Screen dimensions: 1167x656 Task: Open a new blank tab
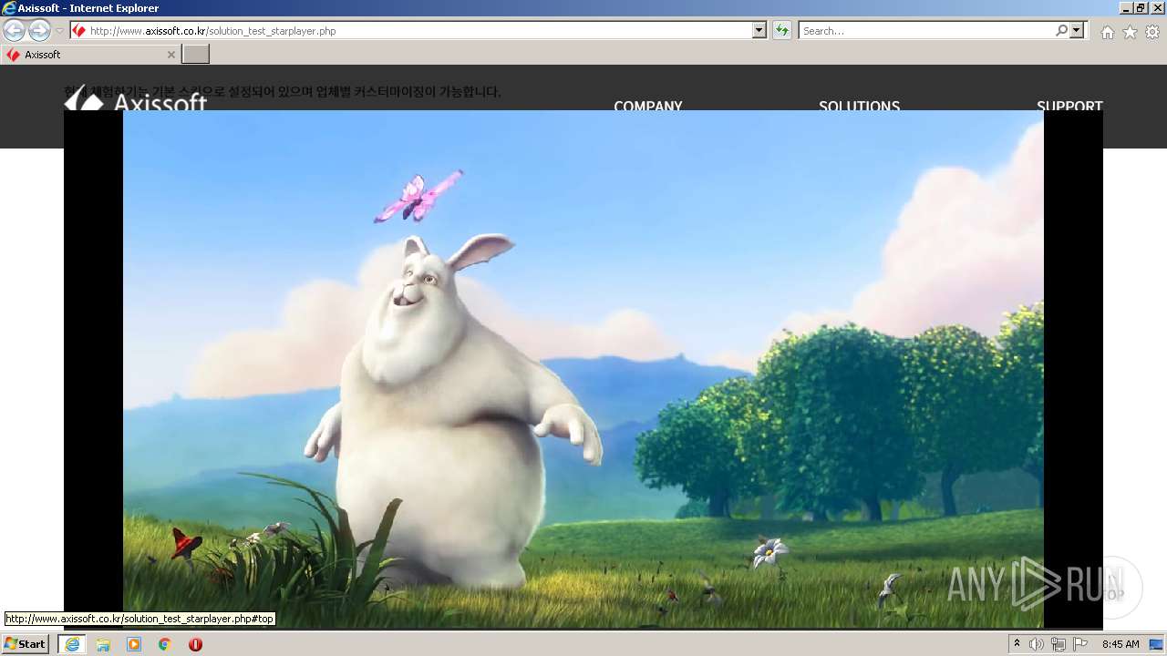[196, 55]
